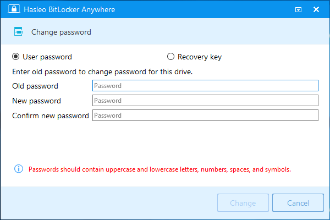
Task: Activate the Confirm new password field
Action: pyautogui.click(x=205, y=116)
